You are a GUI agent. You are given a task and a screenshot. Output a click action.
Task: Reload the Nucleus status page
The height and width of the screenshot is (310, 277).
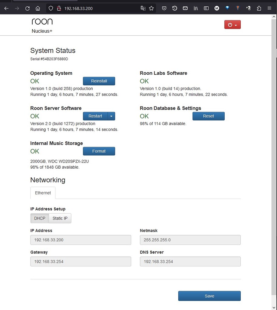27,8
